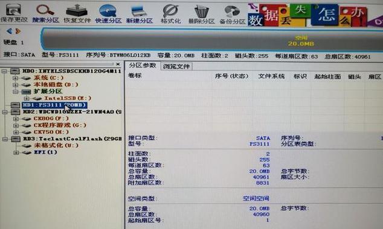This screenshot has height=229, width=383.
Task: Click the SATA interface type value
Action: point(263,138)
